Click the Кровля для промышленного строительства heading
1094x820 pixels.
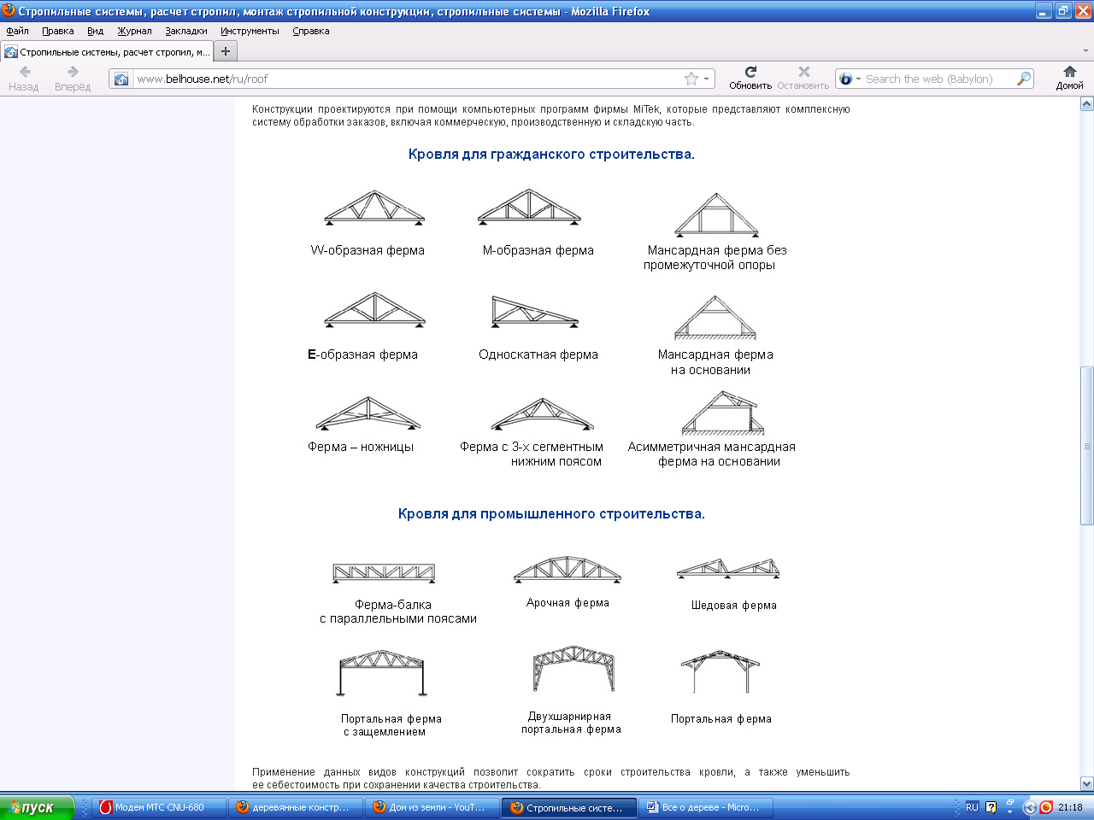[x=551, y=514]
